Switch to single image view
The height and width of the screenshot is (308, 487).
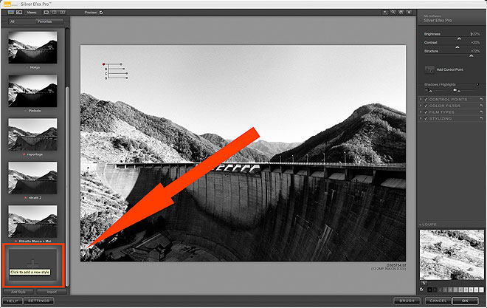coord(46,13)
